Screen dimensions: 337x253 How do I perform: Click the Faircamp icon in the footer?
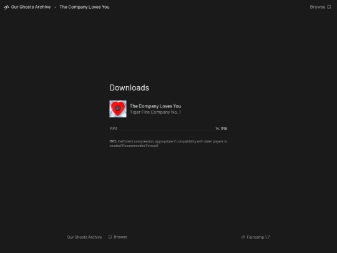coord(243,237)
